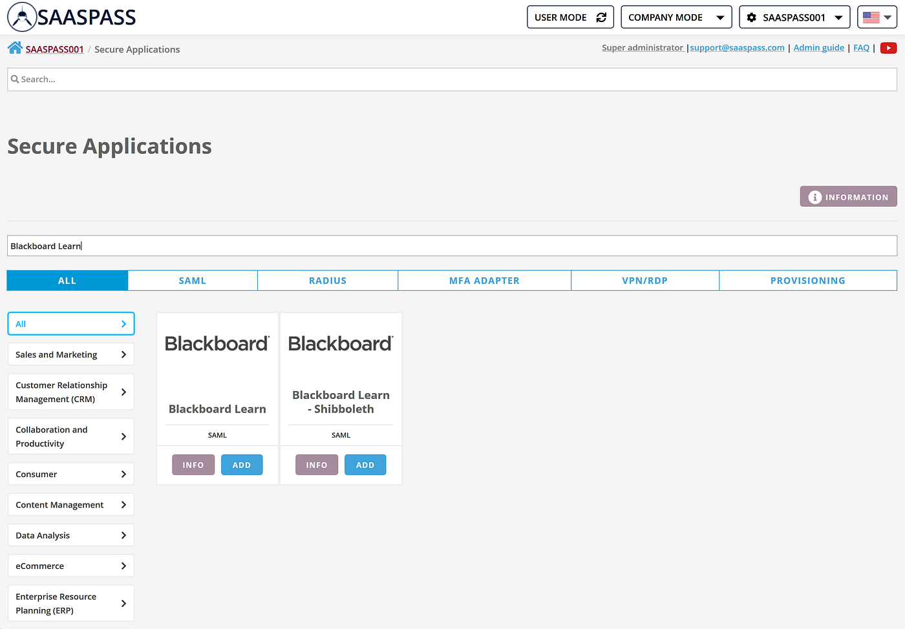Open the support@saaspass.com link

tap(737, 48)
